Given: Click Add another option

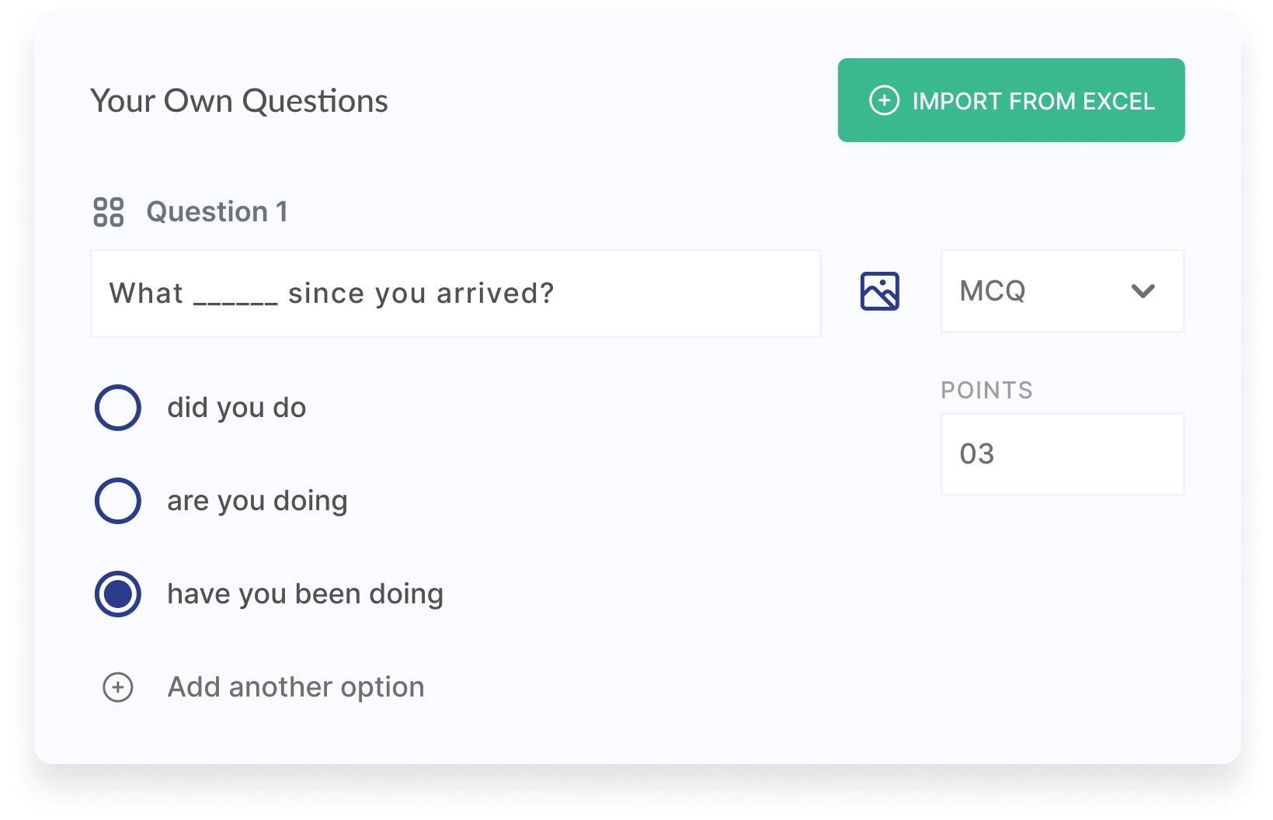Looking at the screenshot, I should pyautogui.click(x=295, y=687).
